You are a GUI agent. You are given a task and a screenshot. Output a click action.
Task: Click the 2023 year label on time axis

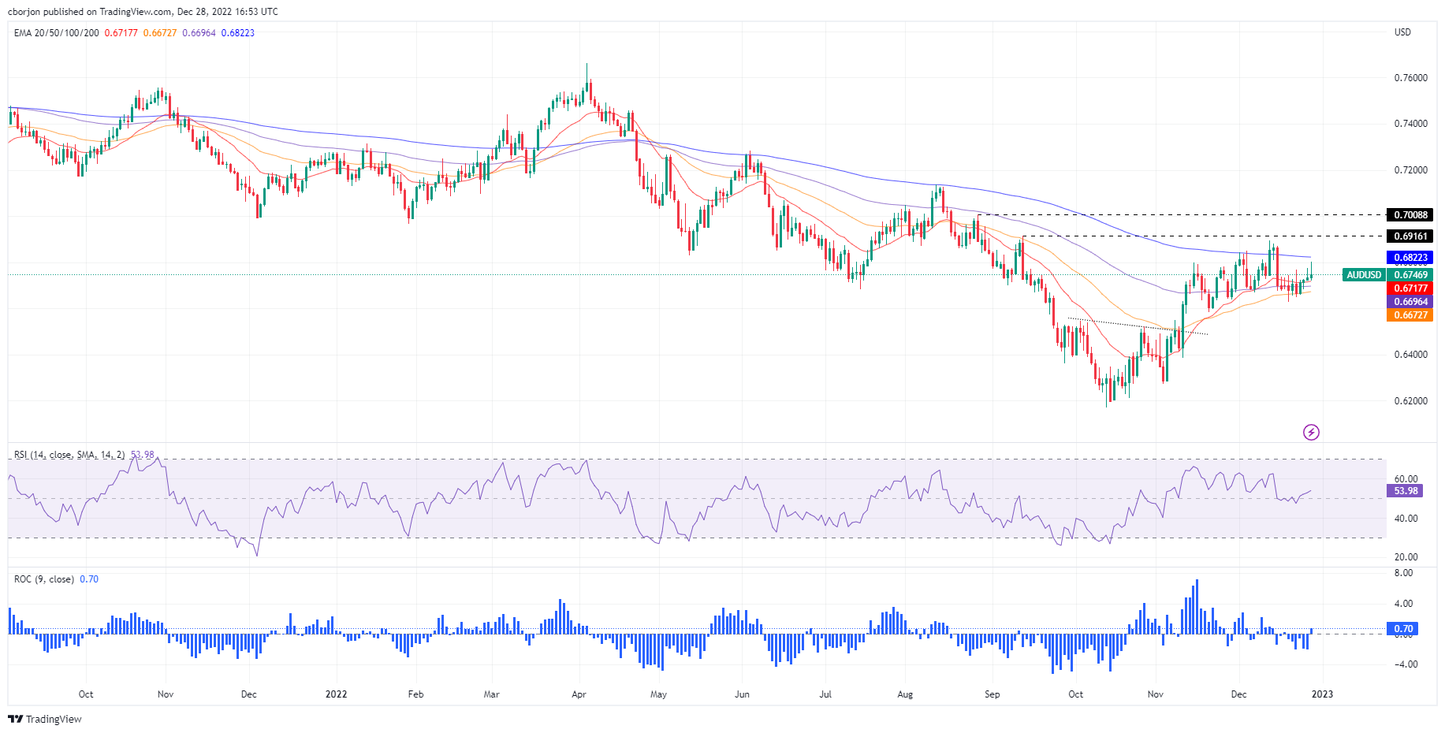(x=1322, y=694)
